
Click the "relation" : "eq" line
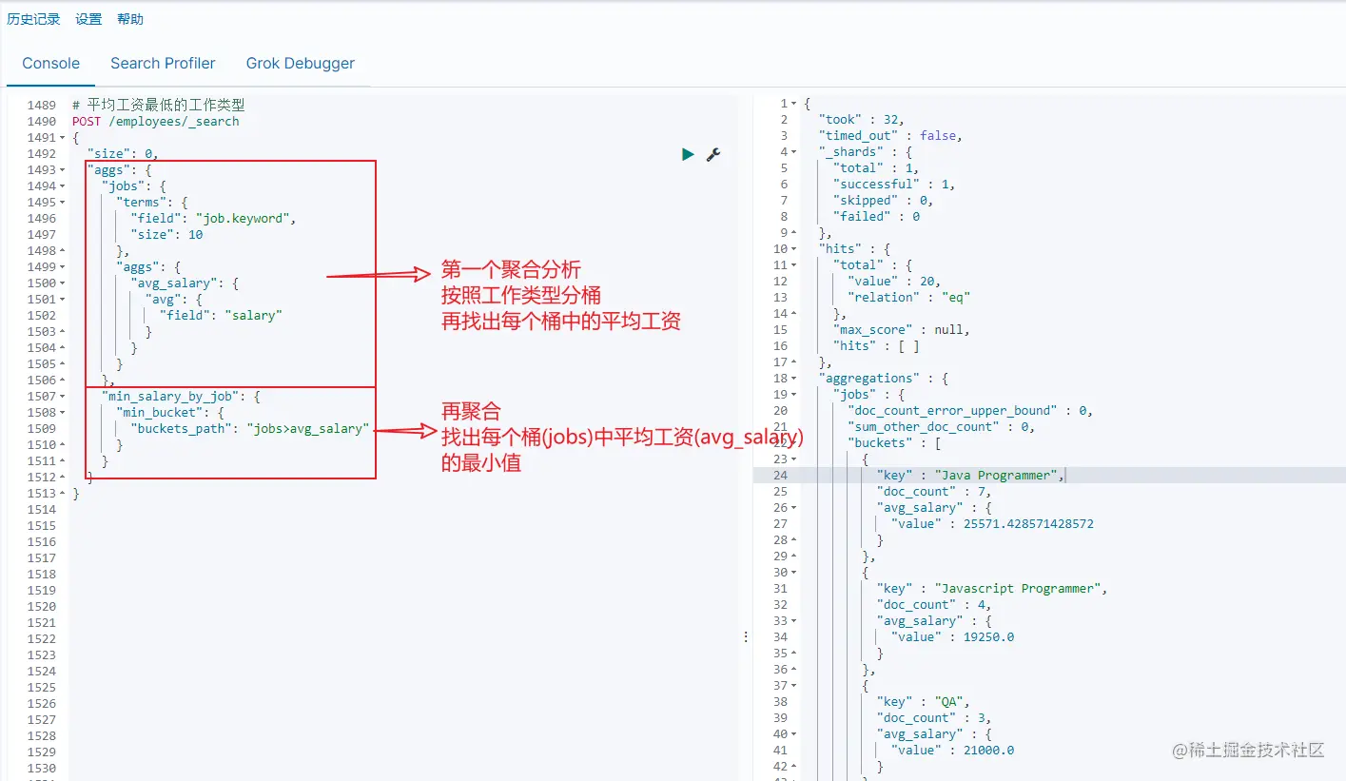[909, 298]
